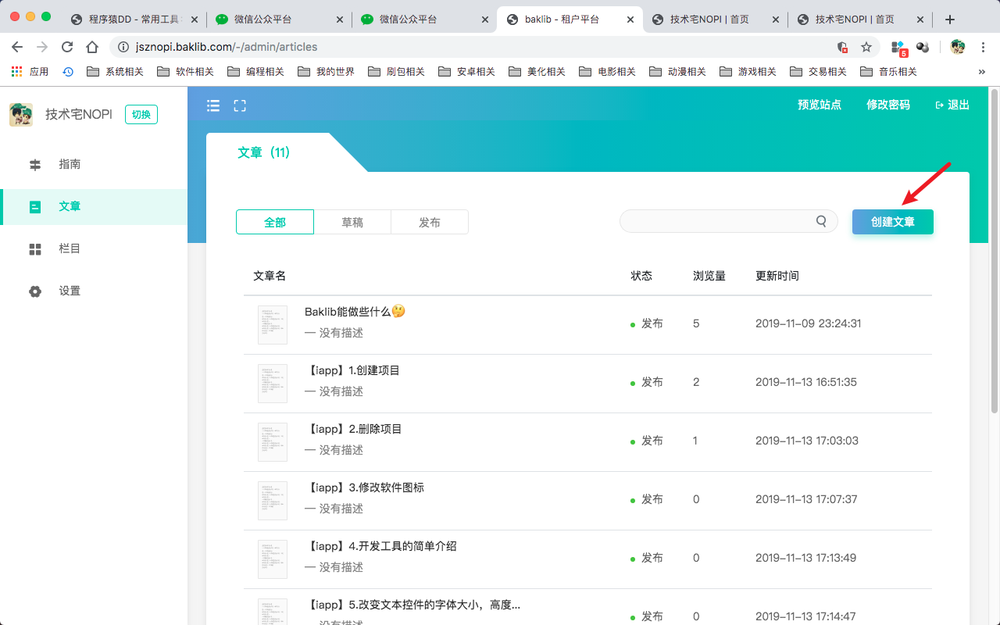The image size is (1000, 625).
Task: Open the 指南 guide sidebar icon
Action: coord(35,165)
